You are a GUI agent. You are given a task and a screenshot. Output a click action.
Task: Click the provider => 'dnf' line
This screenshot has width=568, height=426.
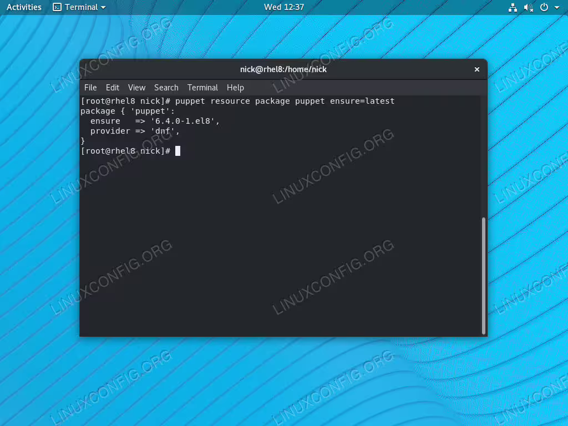135,131
